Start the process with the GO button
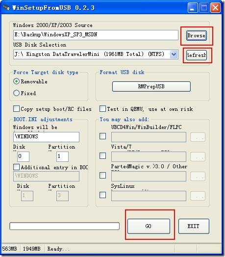 149,226
